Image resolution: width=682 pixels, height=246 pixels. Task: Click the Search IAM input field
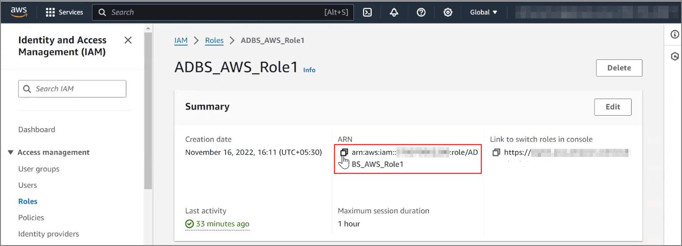(72, 89)
